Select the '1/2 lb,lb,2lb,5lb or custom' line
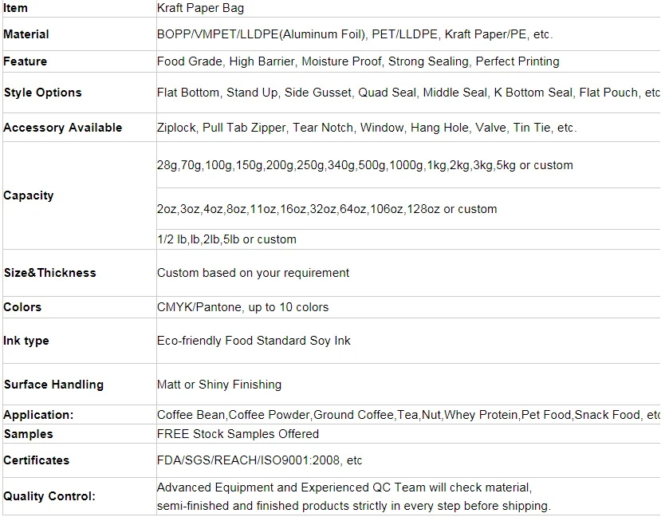Image resolution: width=669 pixels, height=521 pixels. coord(226,239)
